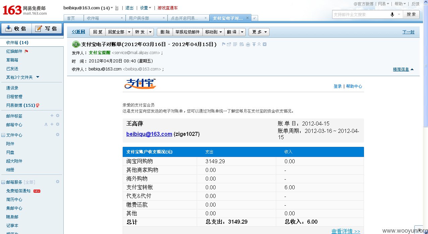The image size is (428, 234).
Task: Click the print icon beside the subject
Action: (248, 44)
